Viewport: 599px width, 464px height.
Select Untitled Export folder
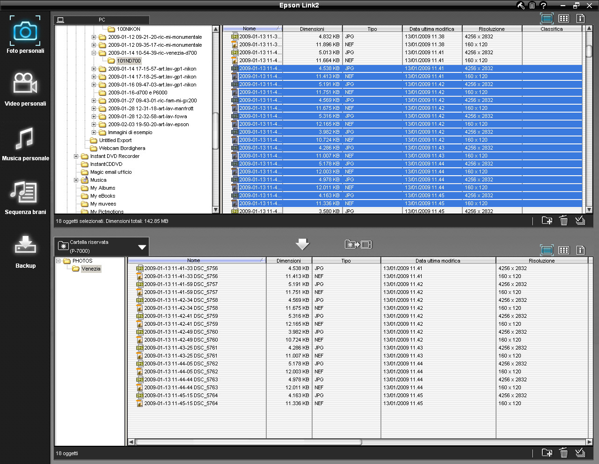(x=115, y=140)
